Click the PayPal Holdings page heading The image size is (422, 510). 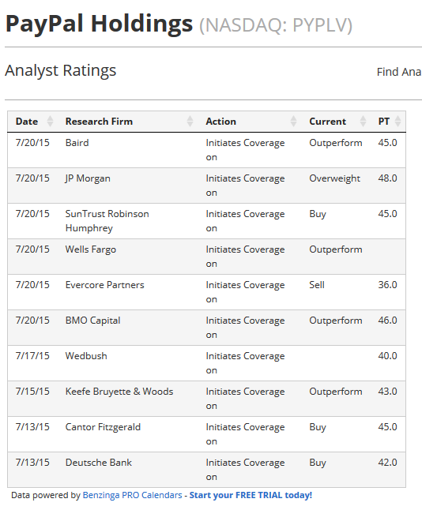pyautogui.click(x=99, y=24)
